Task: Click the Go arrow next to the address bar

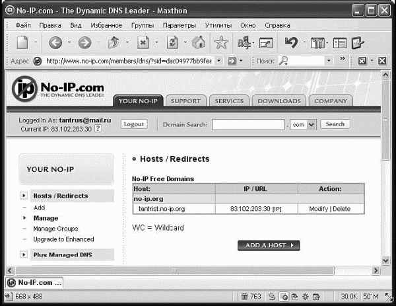Action: (x=232, y=61)
